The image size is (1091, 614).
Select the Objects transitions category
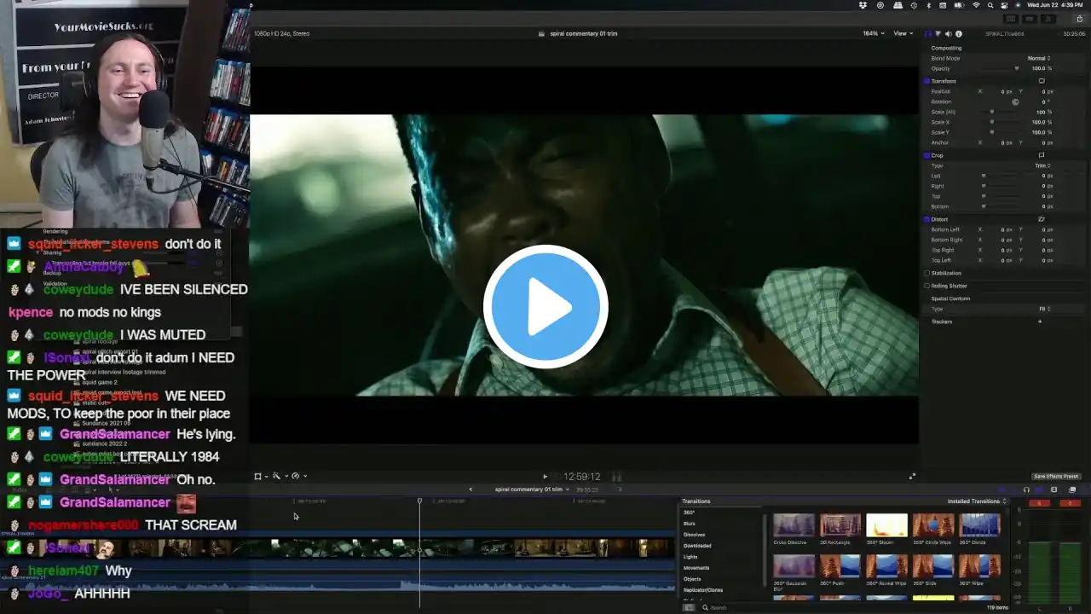click(x=692, y=579)
